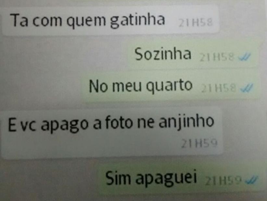Click 21H58 timestamp on No meu quarto
The image size is (267, 201).
[219, 88]
